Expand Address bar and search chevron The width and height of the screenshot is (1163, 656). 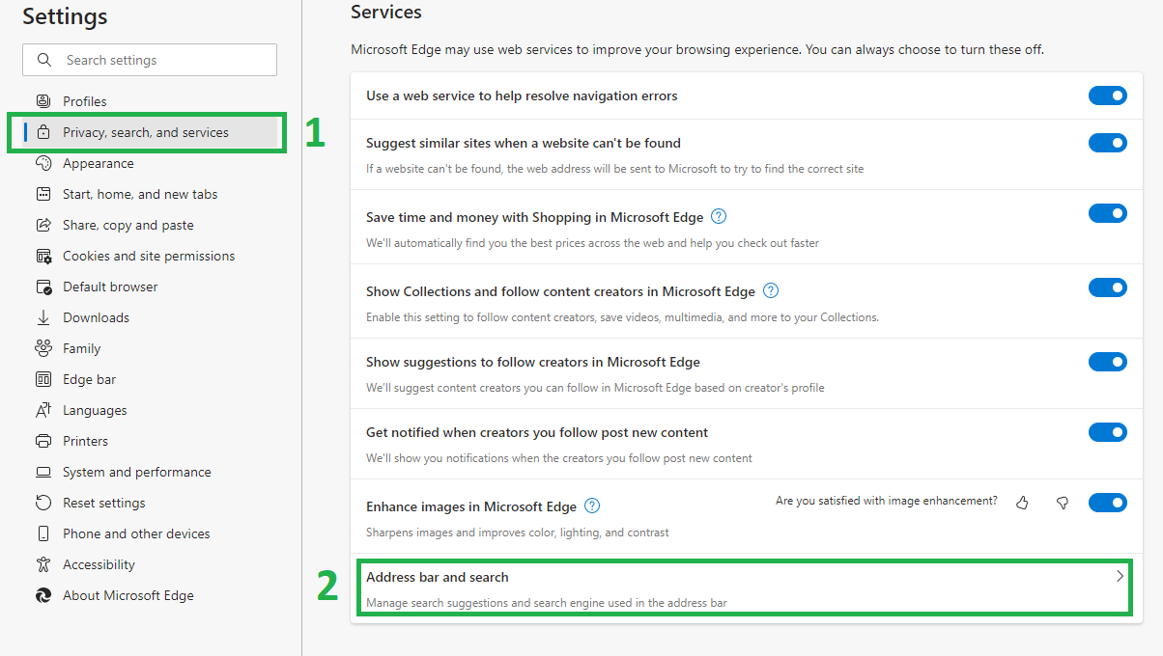(x=1120, y=576)
